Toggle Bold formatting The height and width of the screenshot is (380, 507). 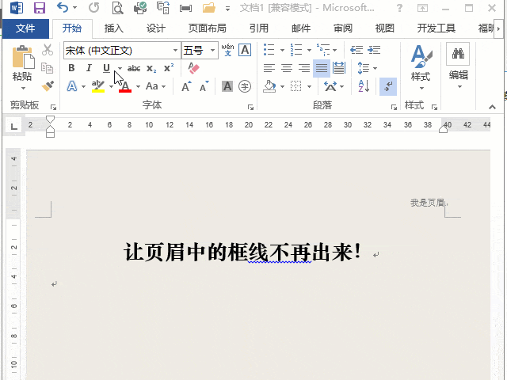pyautogui.click(x=71, y=68)
